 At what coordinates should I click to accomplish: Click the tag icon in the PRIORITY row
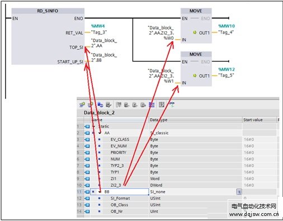click(87, 153)
